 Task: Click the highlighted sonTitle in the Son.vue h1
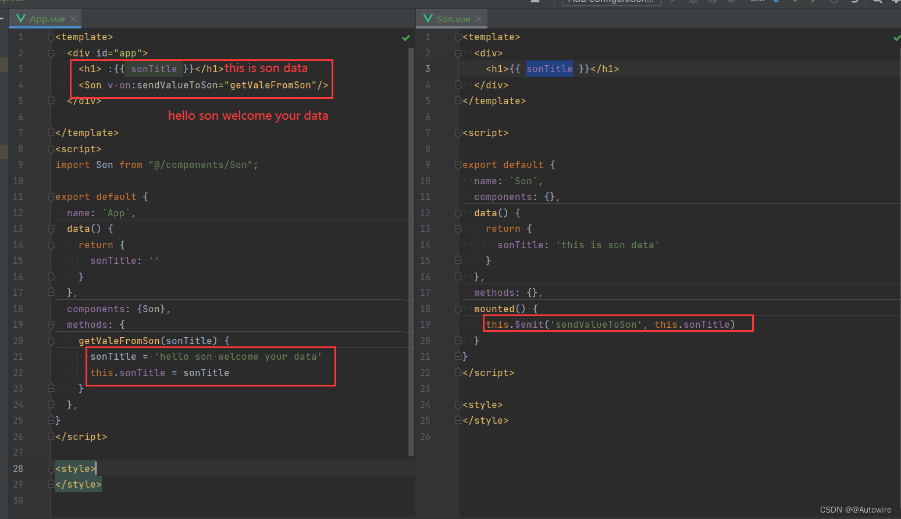pyautogui.click(x=550, y=69)
